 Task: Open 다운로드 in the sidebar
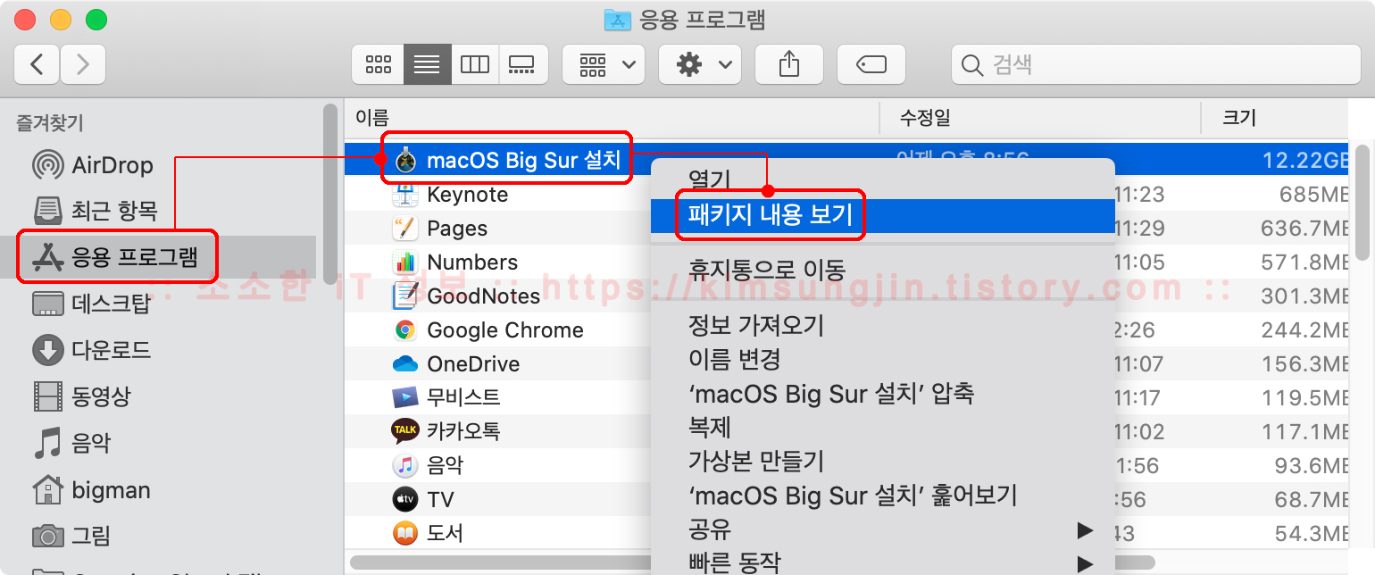pyautogui.click(x=91, y=349)
